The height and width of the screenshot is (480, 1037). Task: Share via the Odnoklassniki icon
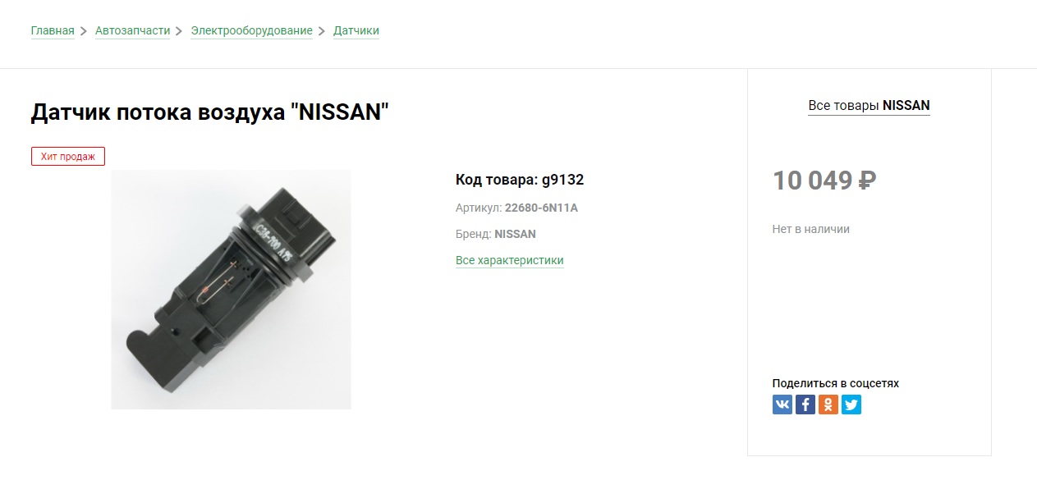828,405
